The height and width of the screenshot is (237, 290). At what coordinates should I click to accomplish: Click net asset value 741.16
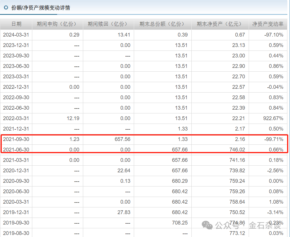tap(237, 160)
